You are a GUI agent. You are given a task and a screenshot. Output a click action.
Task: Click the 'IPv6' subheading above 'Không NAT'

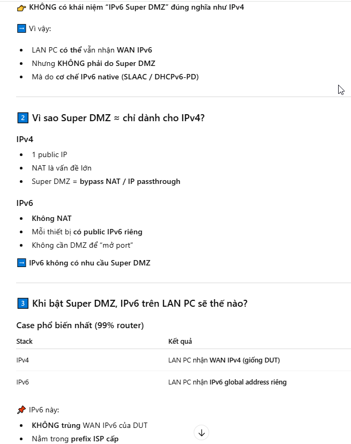coord(25,203)
